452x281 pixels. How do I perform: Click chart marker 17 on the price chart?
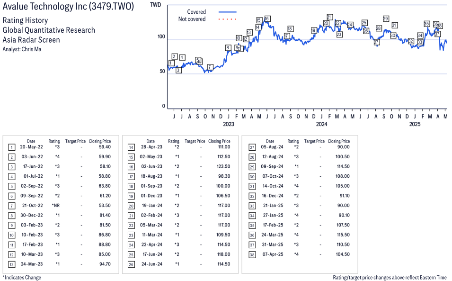point(286,36)
